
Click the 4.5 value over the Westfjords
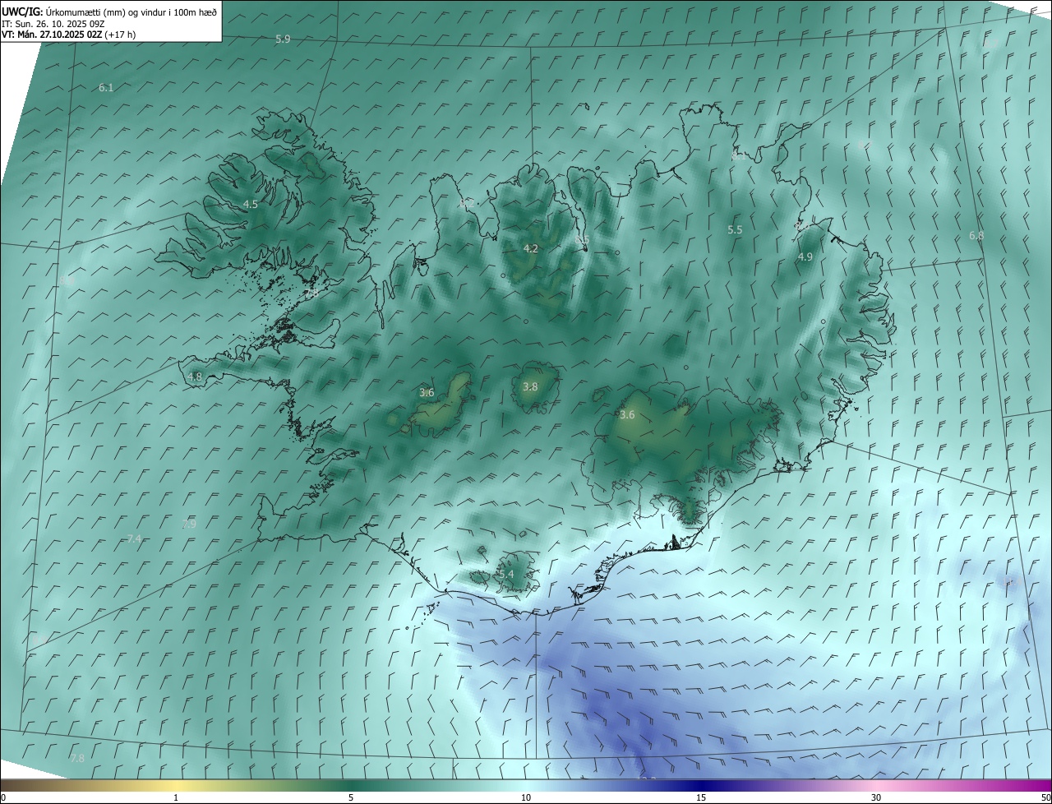point(251,204)
